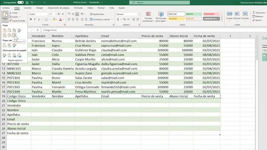Click the Copiar formato paintbrush
Image resolution: width=267 pixels, height=150 pixels.
coord(17,21)
